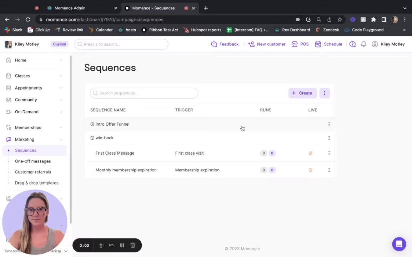Open the notifications bell icon
Screen dimensions: 412x257
point(363,44)
